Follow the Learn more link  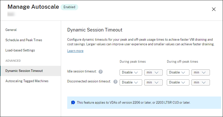[75, 51]
